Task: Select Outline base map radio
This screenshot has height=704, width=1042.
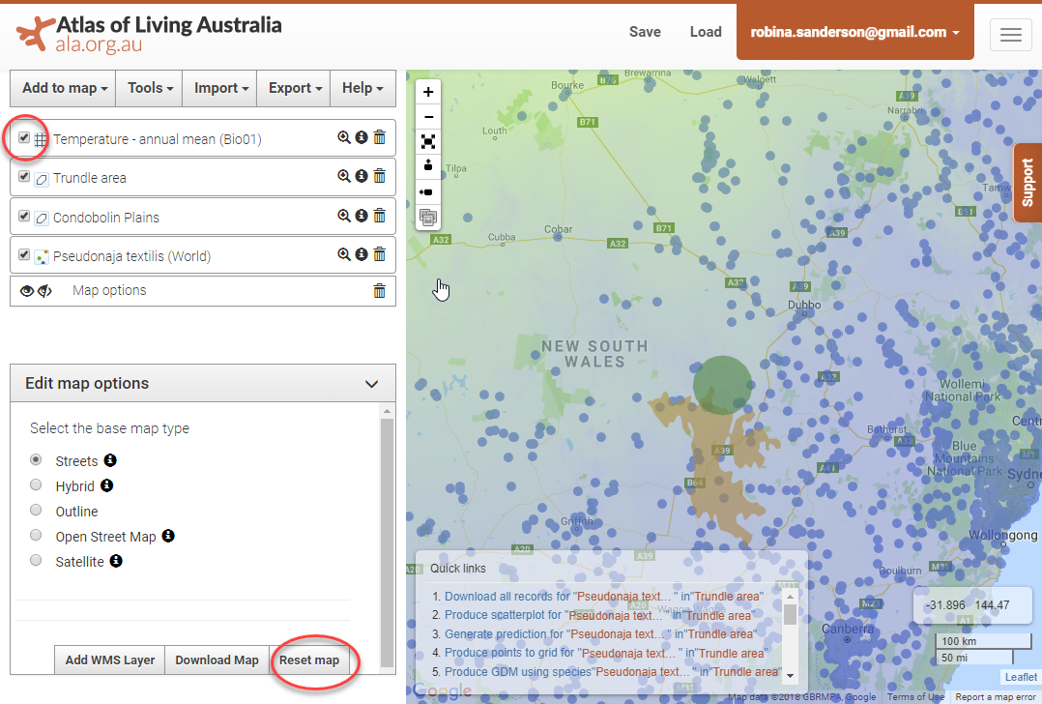Action: [x=36, y=510]
